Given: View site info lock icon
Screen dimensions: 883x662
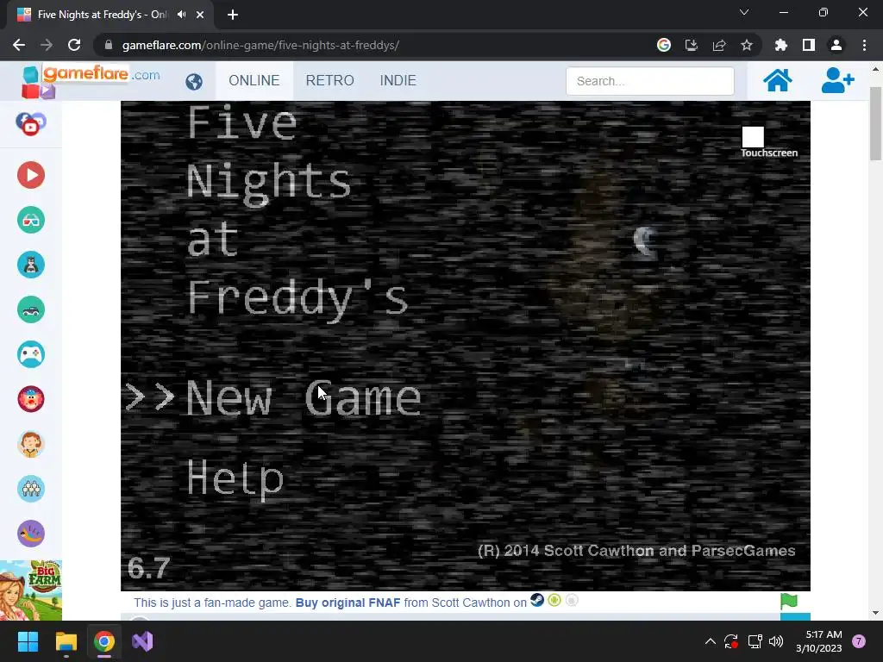Looking at the screenshot, I should [109, 45].
